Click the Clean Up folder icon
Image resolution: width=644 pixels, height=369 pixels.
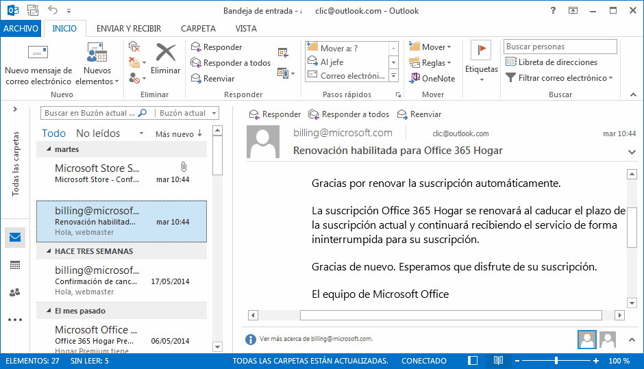pyautogui.click(x=137, y=62)
